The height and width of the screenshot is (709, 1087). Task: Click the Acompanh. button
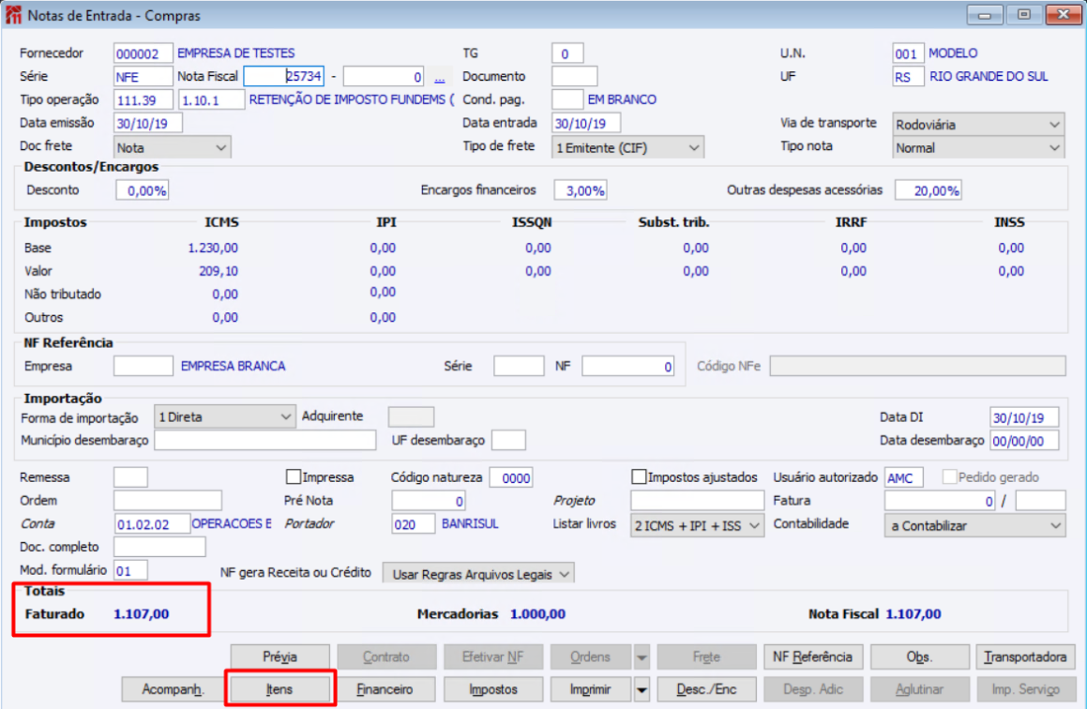point(173,689)
